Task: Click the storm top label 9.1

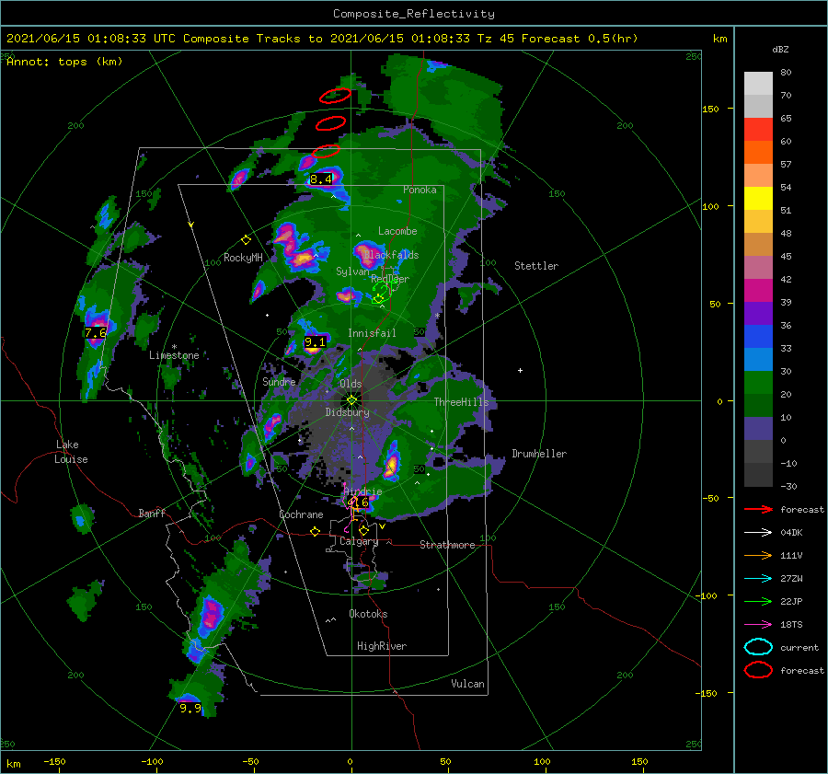Action: (x=315, y=342)
